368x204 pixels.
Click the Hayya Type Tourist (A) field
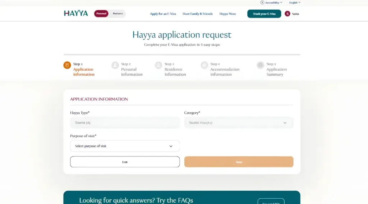coord(125,123)
